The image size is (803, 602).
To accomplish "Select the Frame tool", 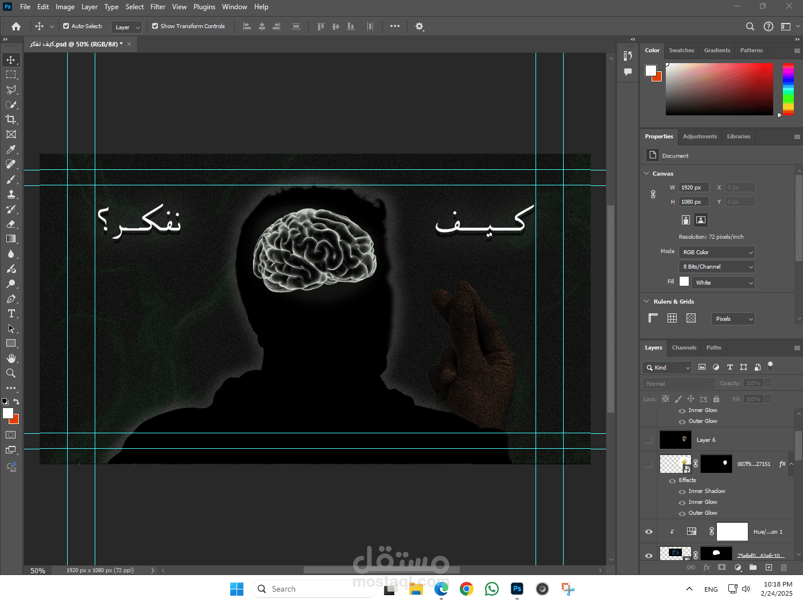I will pyautogui.click(x=11, y=134).
